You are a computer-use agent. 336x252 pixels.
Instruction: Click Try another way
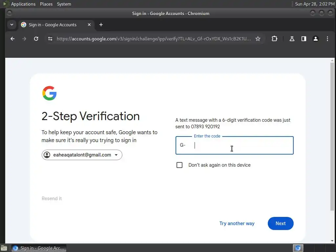[237, 223]
